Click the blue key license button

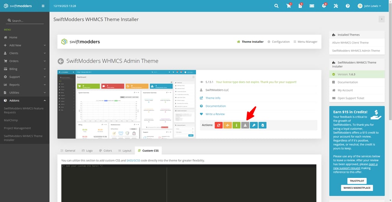click(x=254, y=125)
